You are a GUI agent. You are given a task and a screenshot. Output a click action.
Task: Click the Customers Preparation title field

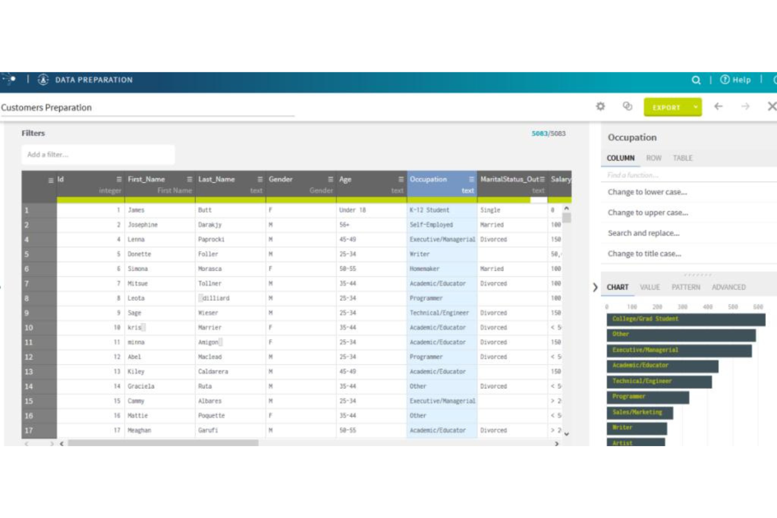pos(147,108)
